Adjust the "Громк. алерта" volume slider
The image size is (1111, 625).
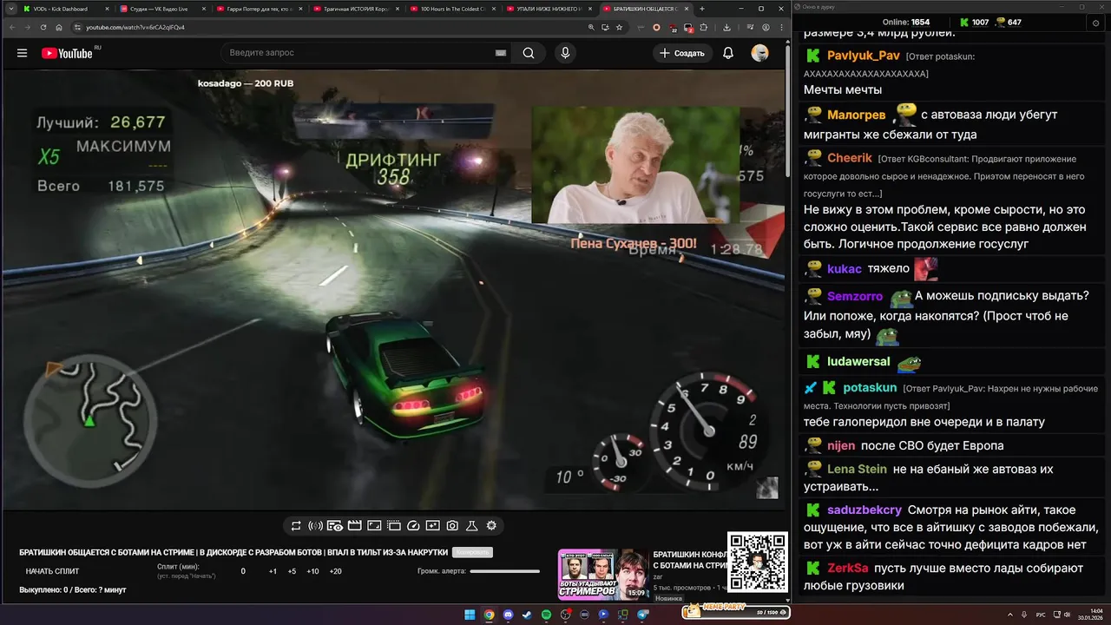505,571
